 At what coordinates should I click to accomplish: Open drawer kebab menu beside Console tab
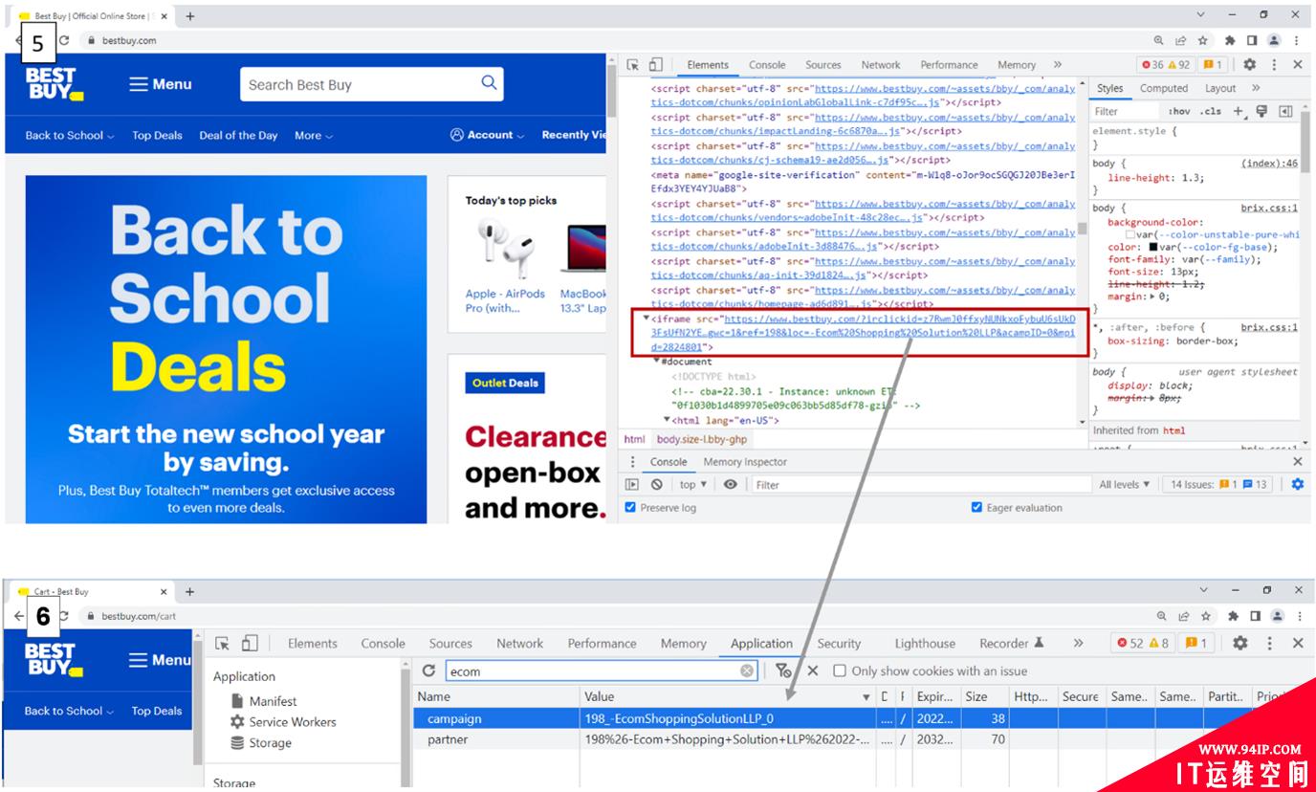pyautogui.click(x=632, y=462)
